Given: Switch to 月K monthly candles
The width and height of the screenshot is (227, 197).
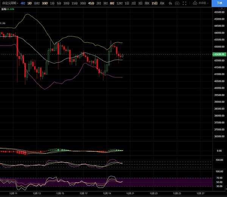Looking at the screenshot, I should [x=162, y=3].
